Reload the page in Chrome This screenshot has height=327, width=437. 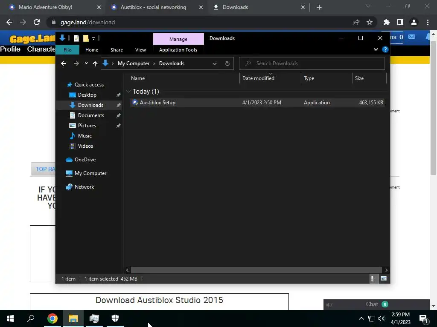(37, 22)
